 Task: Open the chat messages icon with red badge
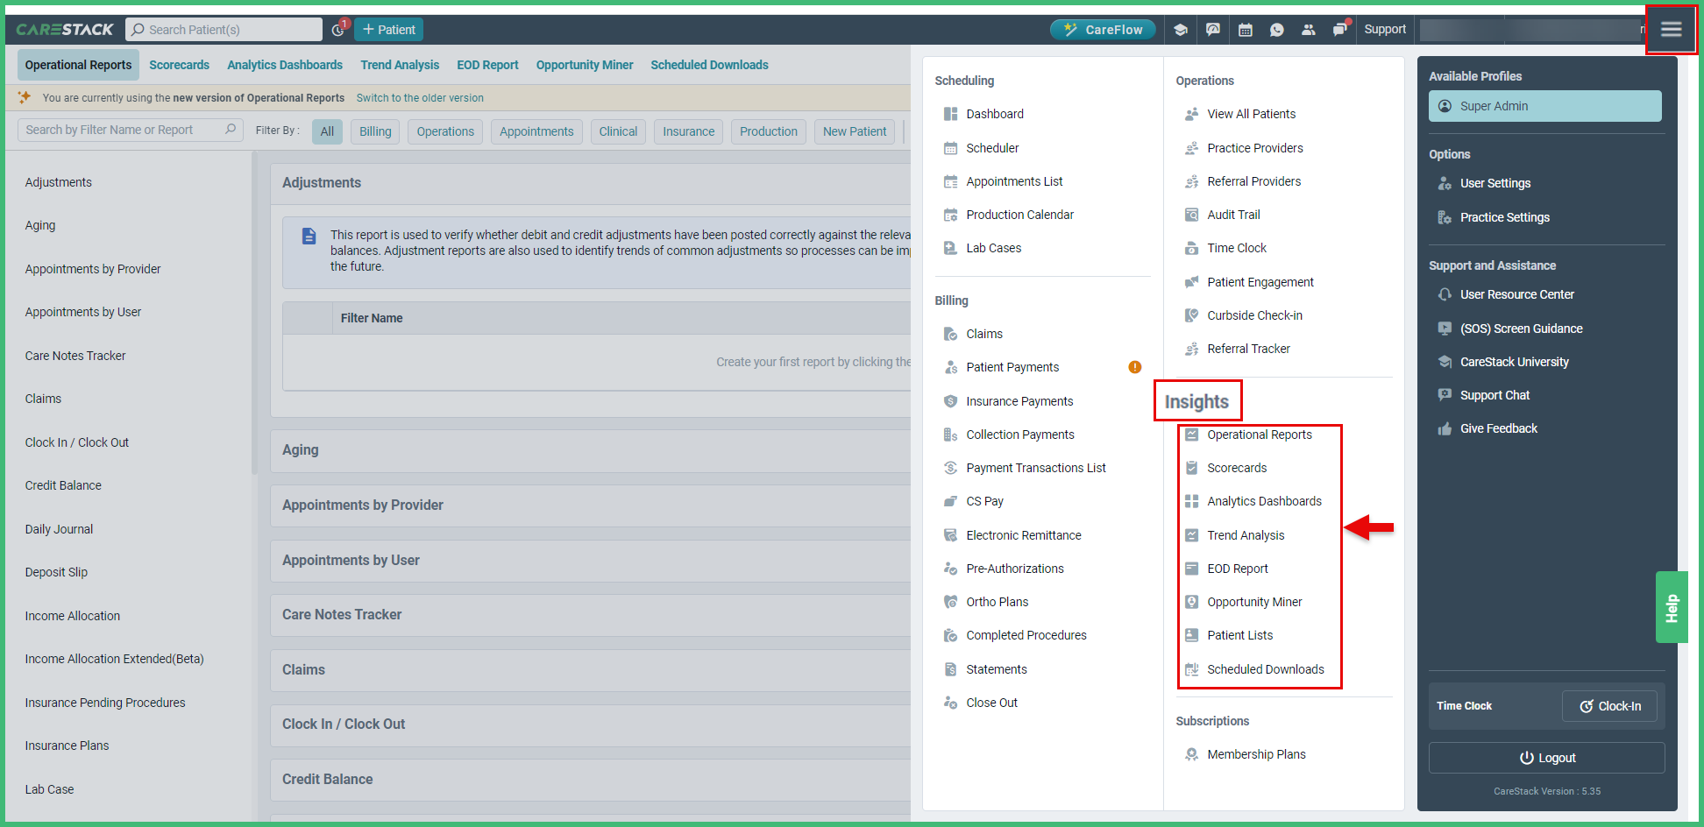coord(1340,29)
